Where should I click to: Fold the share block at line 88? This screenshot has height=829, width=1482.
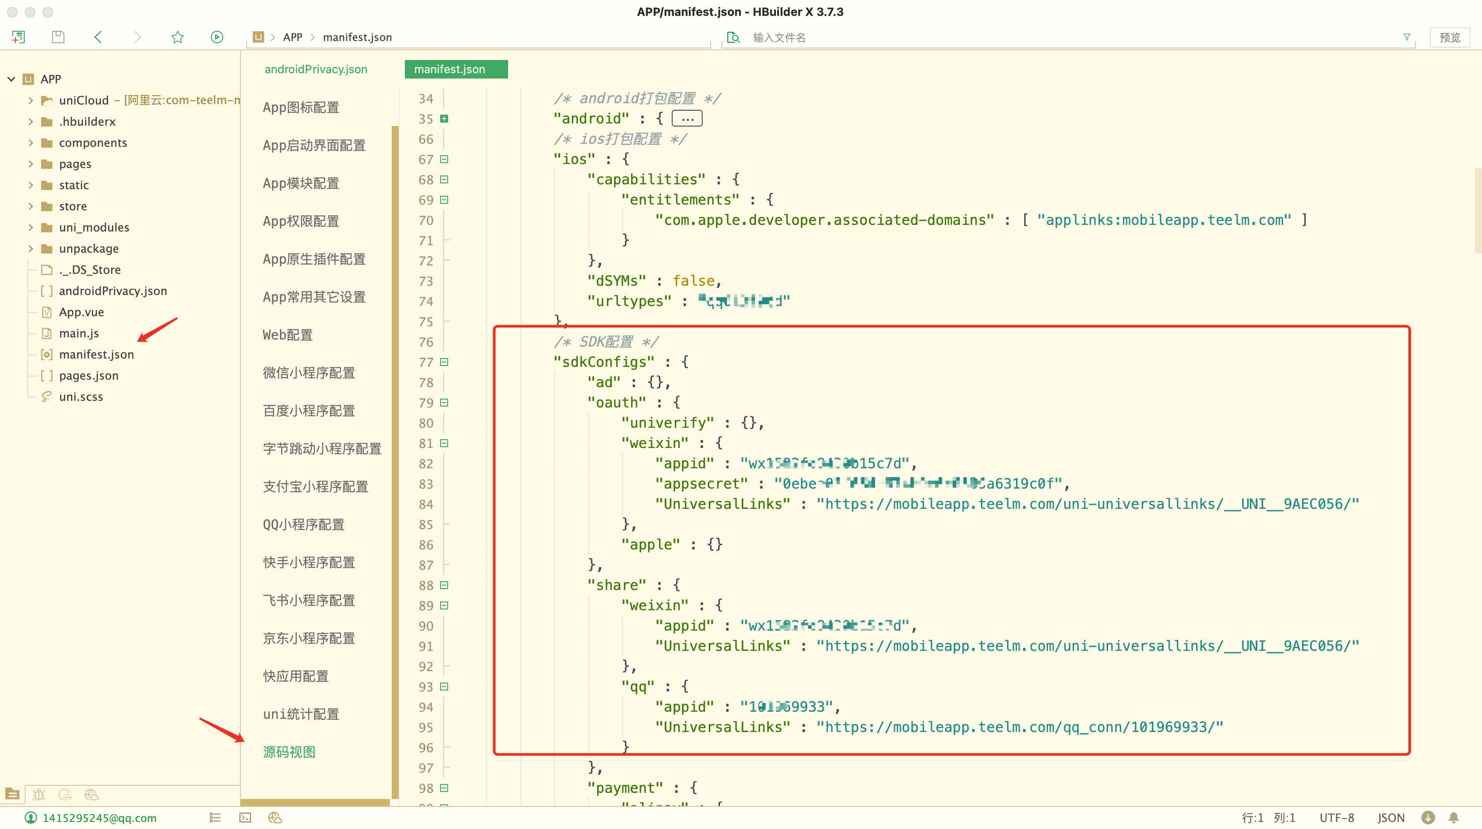[x=444, y=585]
